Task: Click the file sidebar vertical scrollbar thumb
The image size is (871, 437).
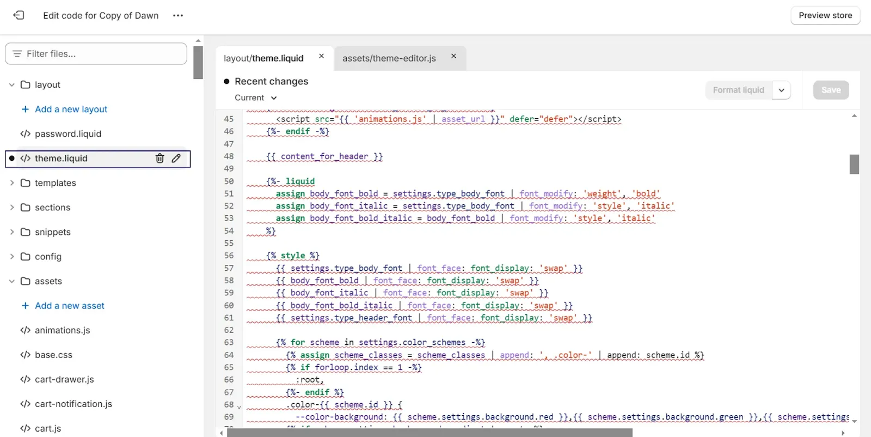Action: click(198, 63)
